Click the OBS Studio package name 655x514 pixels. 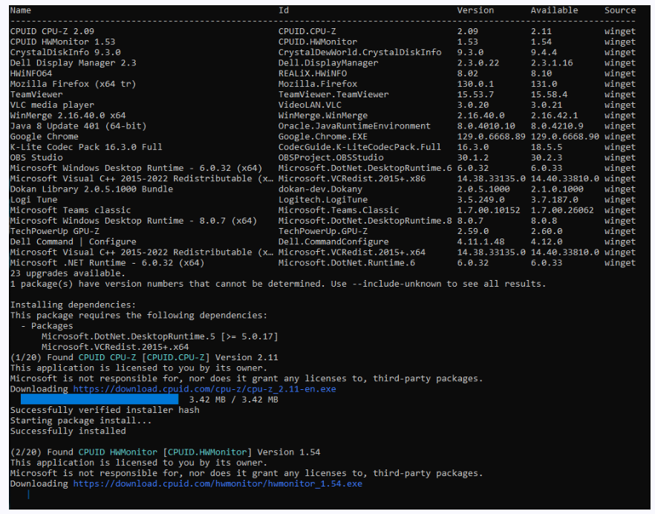pyautogui.click(x=36, y=157)
